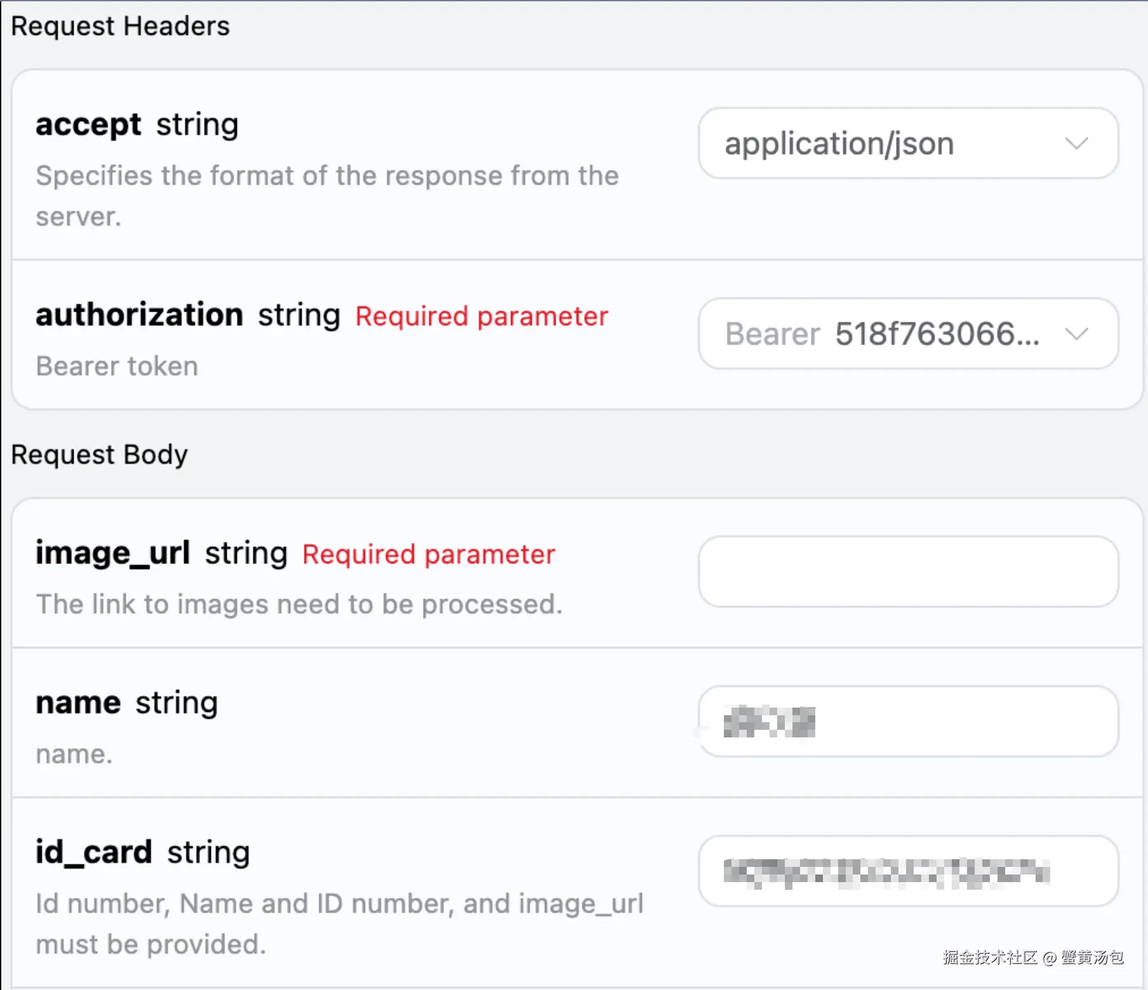Click the bold accept parameter label

[x=88, y=124]
